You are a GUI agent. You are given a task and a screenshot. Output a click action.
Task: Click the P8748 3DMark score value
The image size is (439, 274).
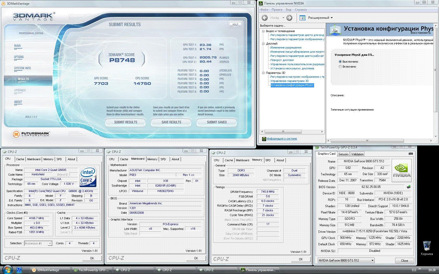(122, 60)
